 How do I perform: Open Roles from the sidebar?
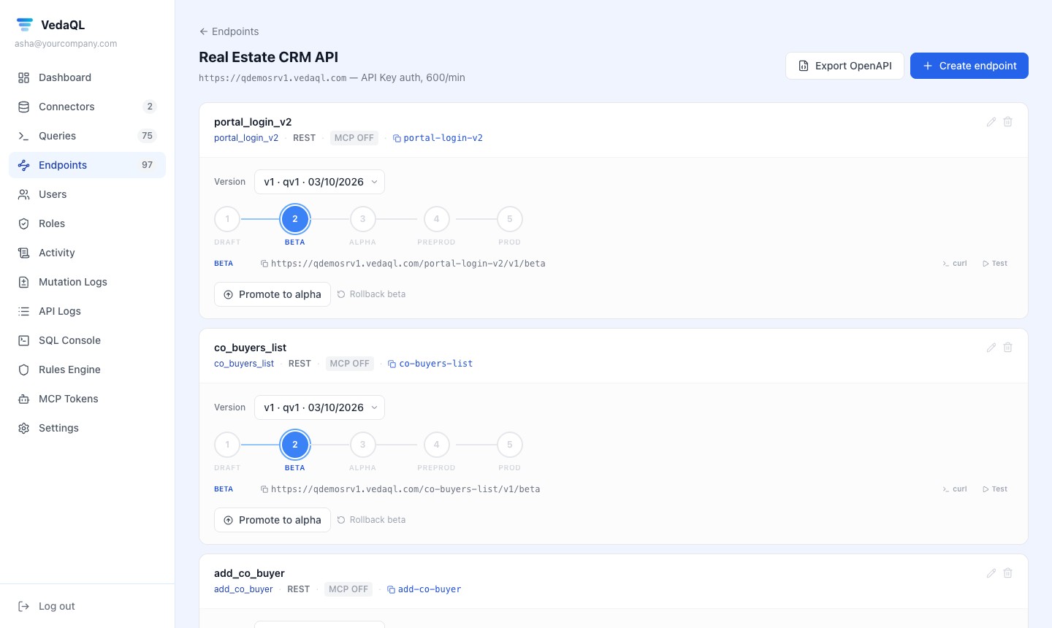click(x=87, y=223)
